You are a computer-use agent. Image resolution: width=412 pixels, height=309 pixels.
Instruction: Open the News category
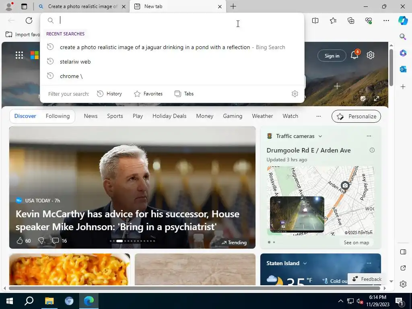click(91, 116)
